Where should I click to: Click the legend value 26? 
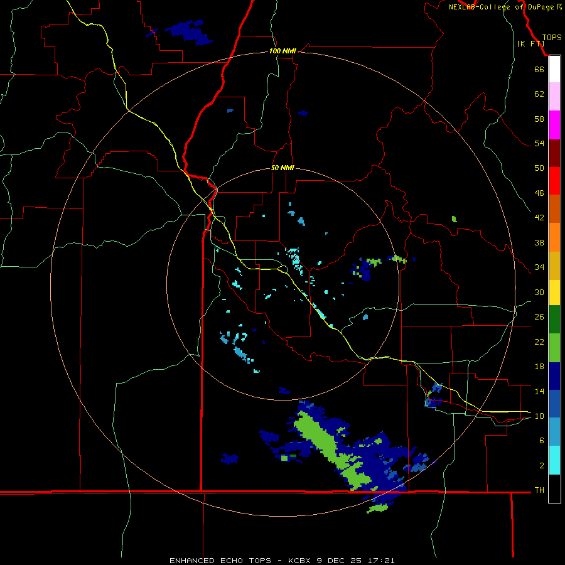(x=539, y=317)
